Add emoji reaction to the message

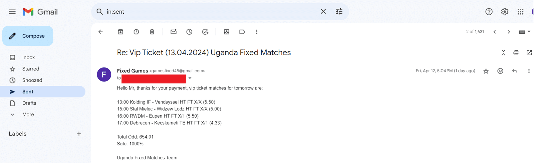coord(500,71)
